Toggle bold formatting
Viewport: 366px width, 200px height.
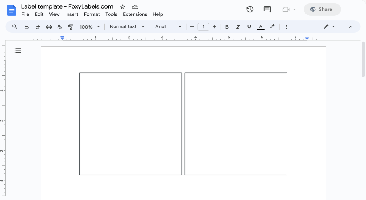point(227,27)
